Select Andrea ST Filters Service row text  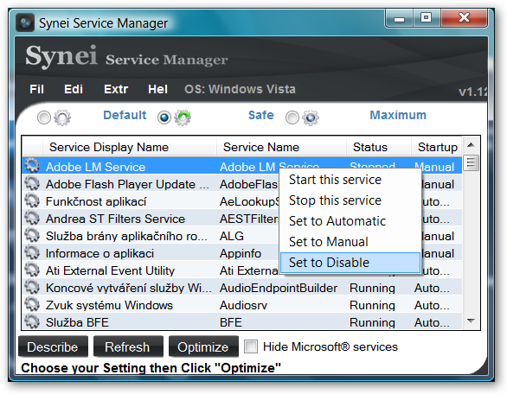(x=115, y=219)
